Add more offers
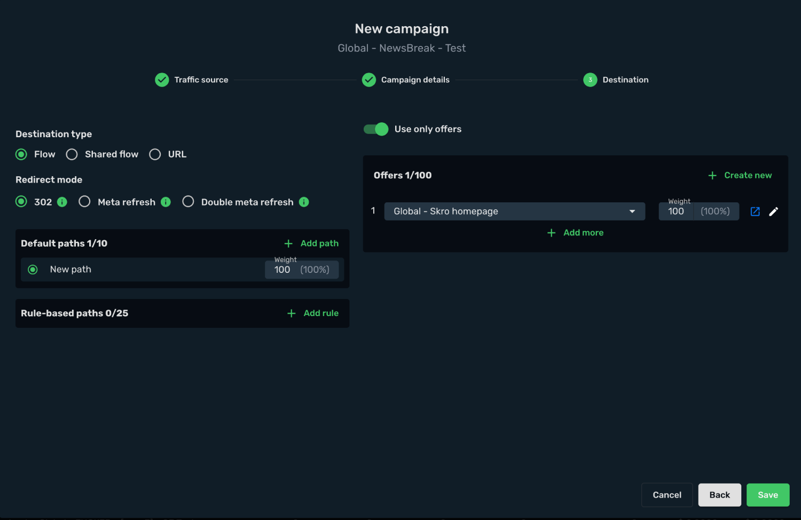The image size is (801, 520). (576, 233)
